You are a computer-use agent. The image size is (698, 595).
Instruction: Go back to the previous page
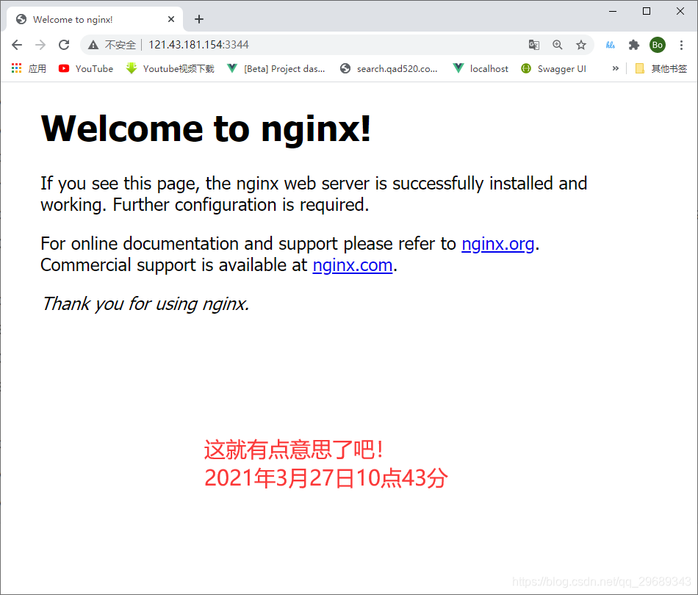pos(17,45)
